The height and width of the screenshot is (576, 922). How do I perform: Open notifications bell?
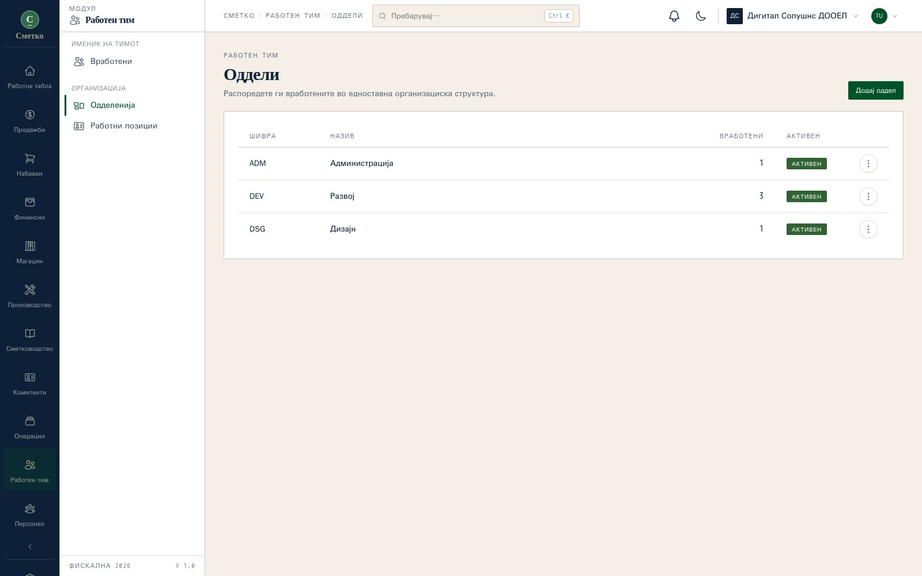[674, 16]
